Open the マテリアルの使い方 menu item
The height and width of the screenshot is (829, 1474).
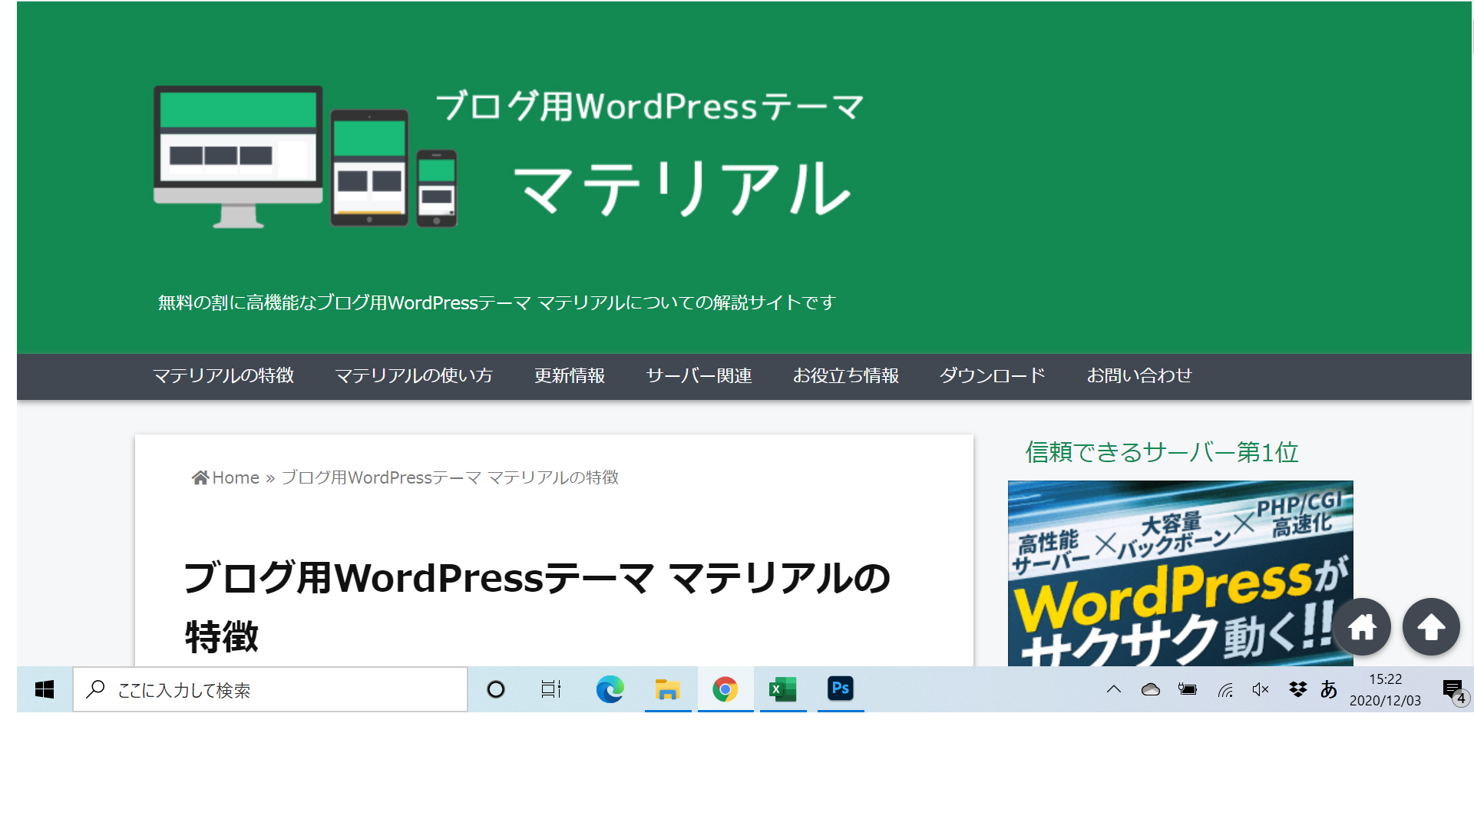[413, 375]
